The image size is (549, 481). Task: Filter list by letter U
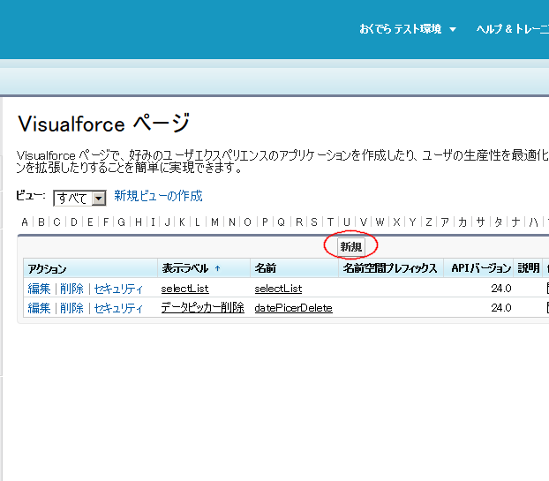tap(347, 222)
